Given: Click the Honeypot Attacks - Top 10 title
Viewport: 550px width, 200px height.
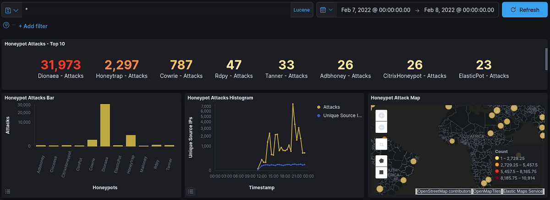Looking at the screenshot, I should coord(35,44).
